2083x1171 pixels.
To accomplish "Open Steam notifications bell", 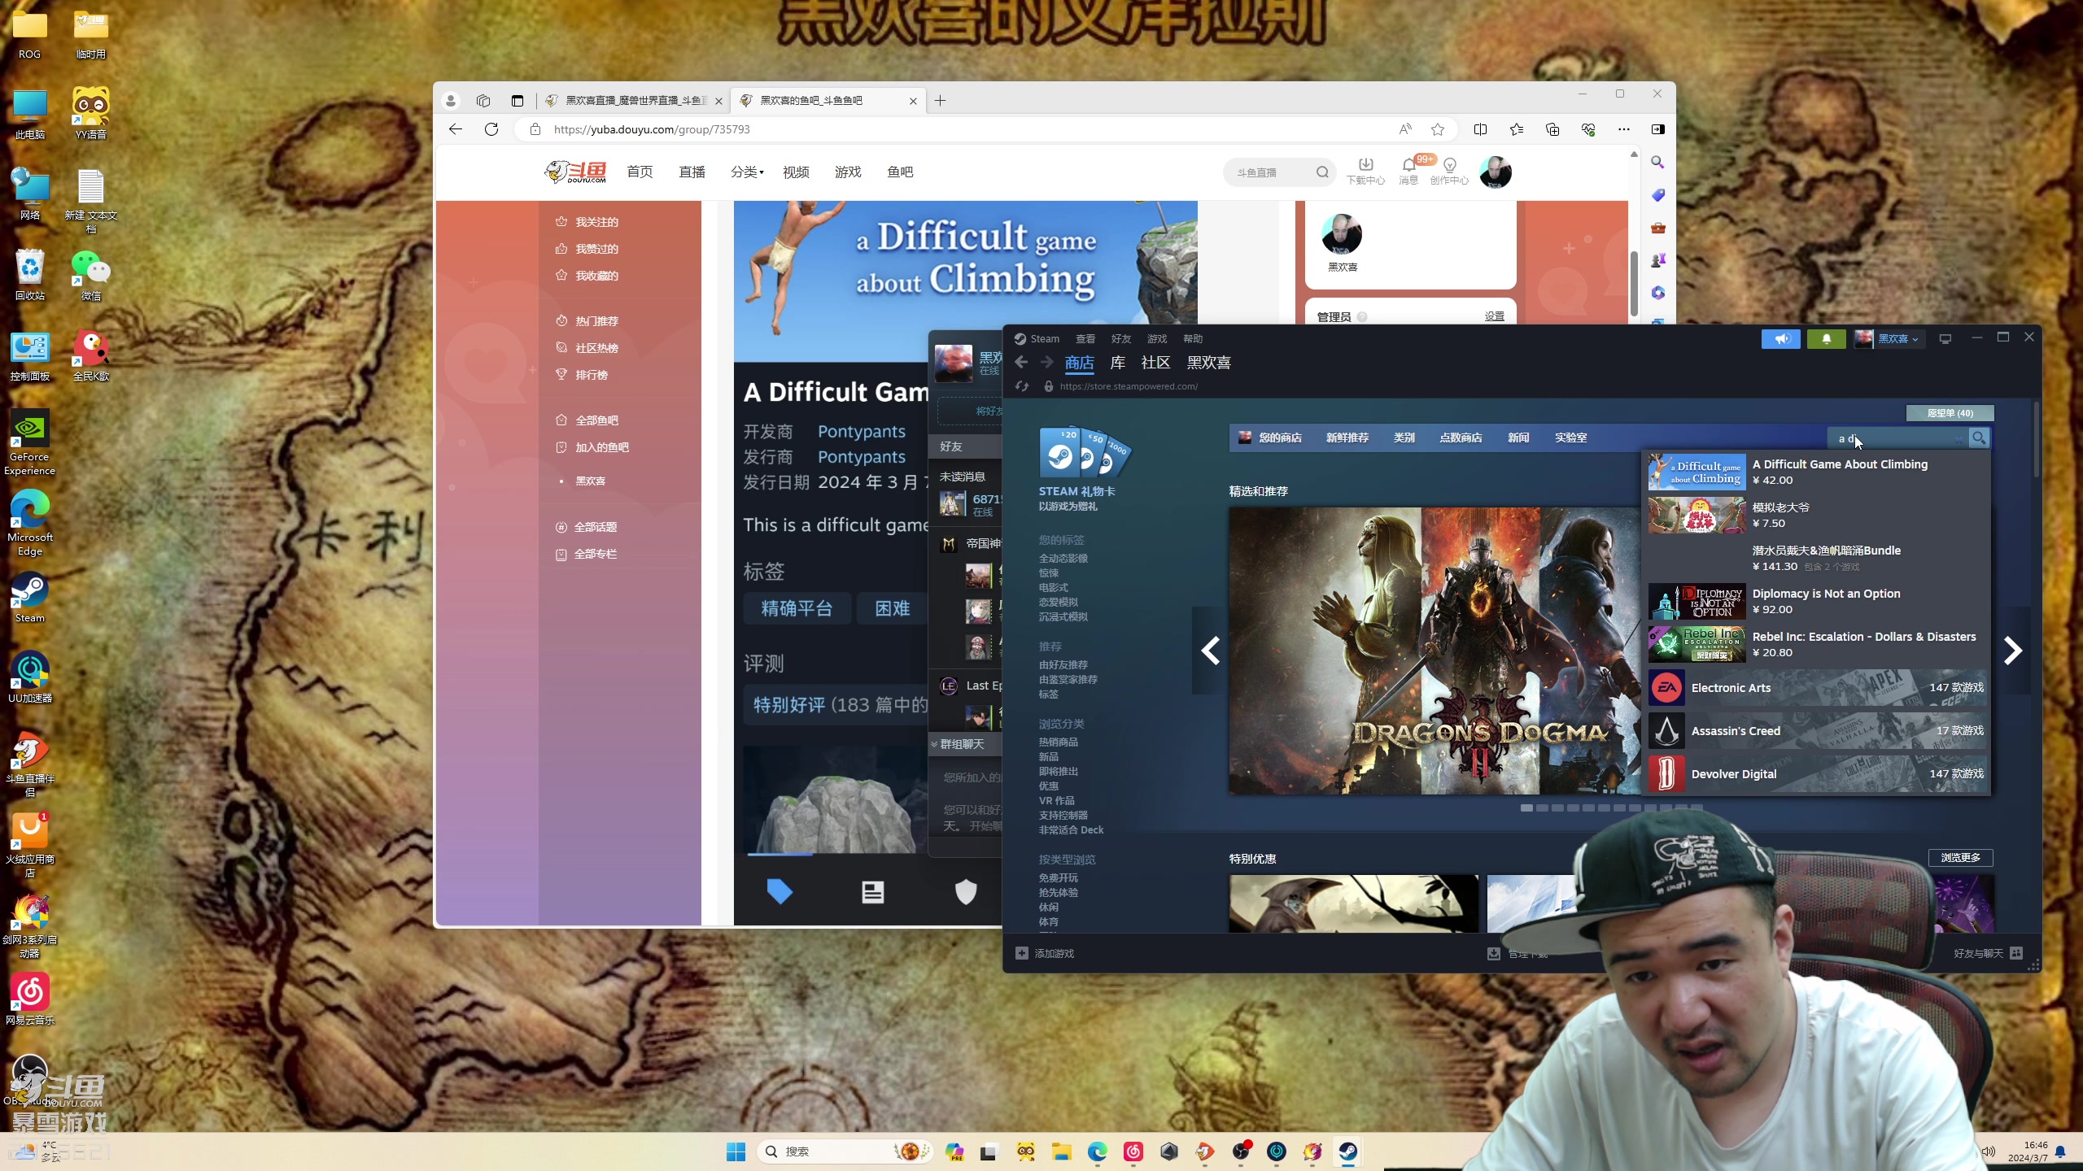I will click(x=1826, y=339).
